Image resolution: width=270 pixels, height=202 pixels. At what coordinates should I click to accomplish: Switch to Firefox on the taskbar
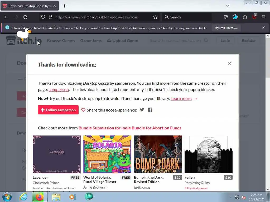(40, 197)
